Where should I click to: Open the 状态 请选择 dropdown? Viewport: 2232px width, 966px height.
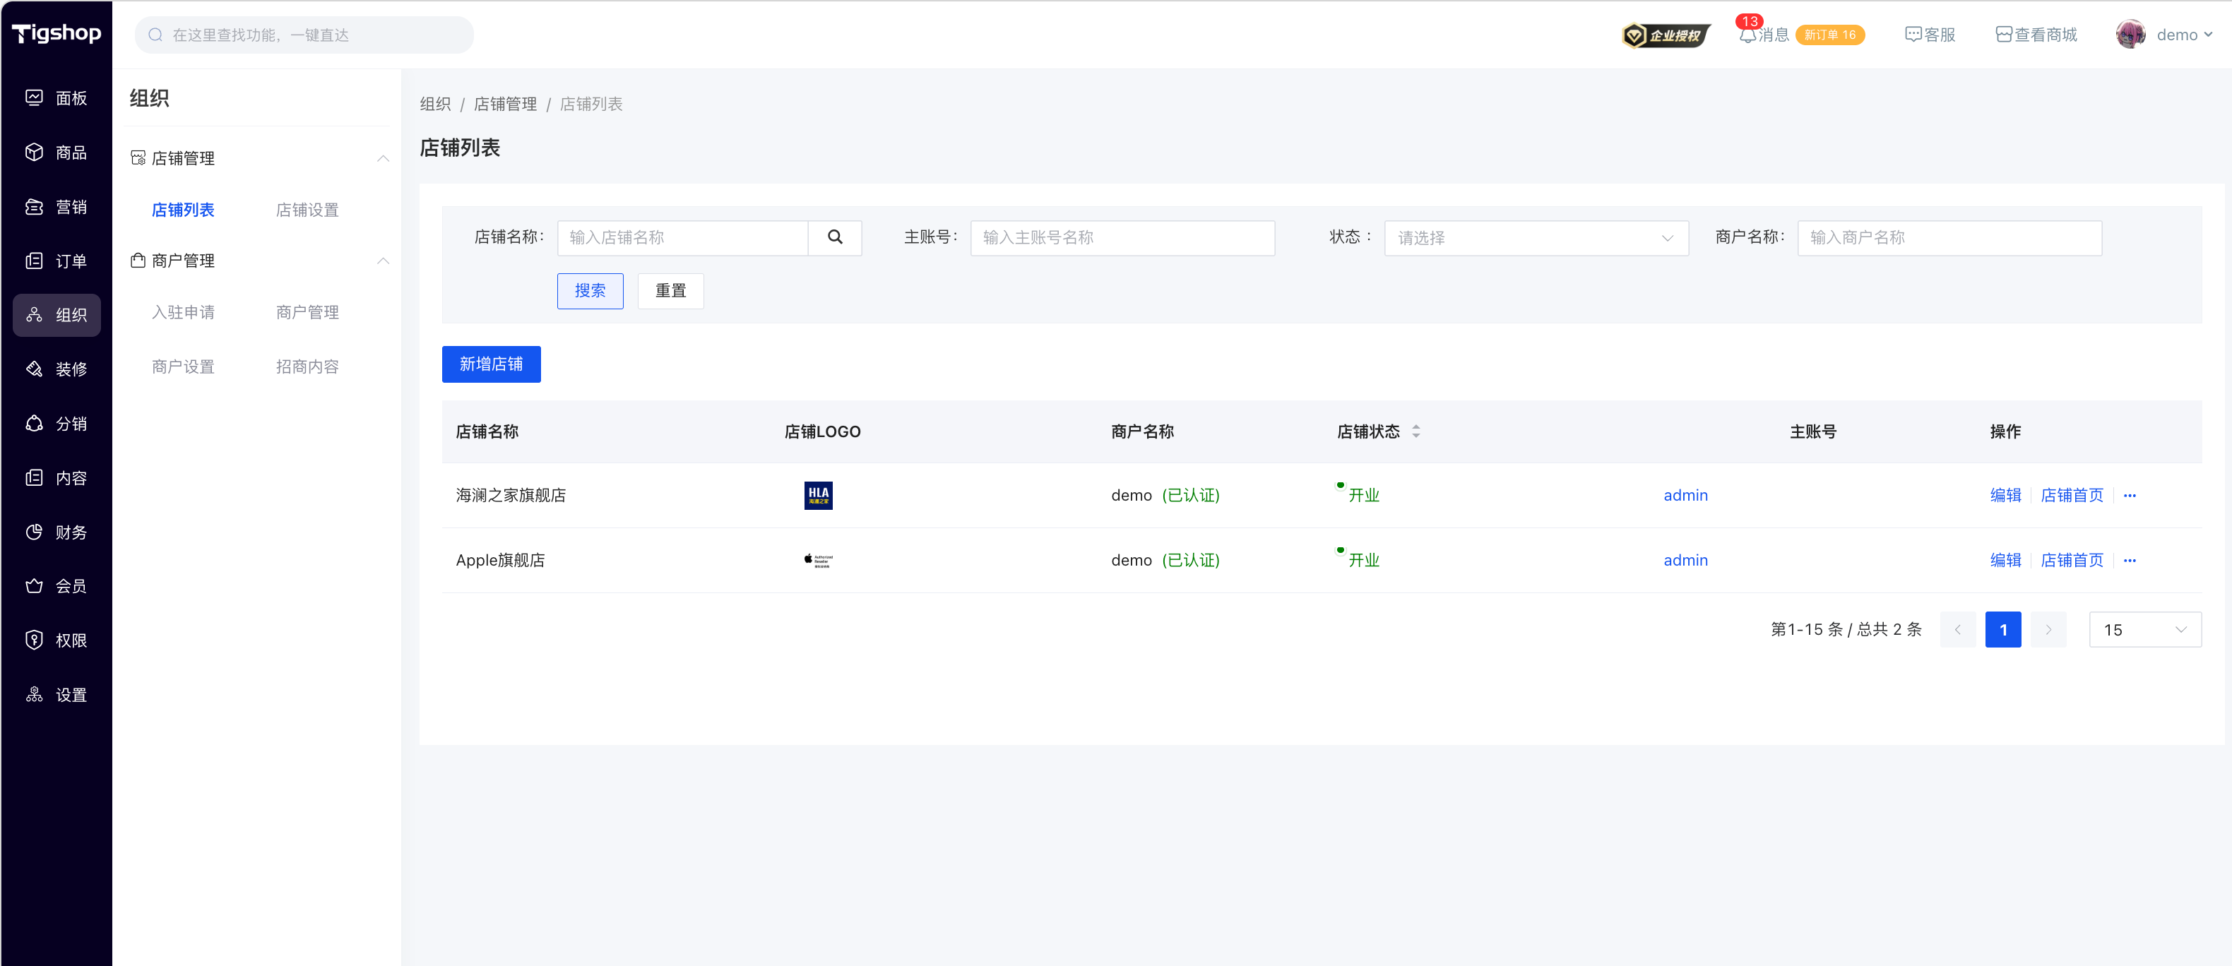coord(1536,238)
